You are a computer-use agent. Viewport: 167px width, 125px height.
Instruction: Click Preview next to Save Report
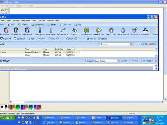tap(134, 61)
